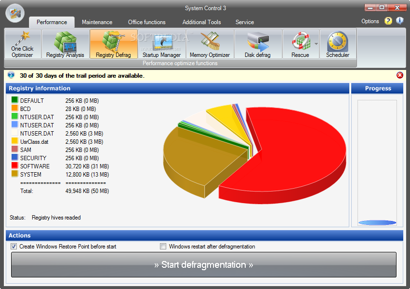Click the 'UsrClass.dat' entry name
Image resolution: width=410 pixels, height=289 pixels.
pos(34,142)
